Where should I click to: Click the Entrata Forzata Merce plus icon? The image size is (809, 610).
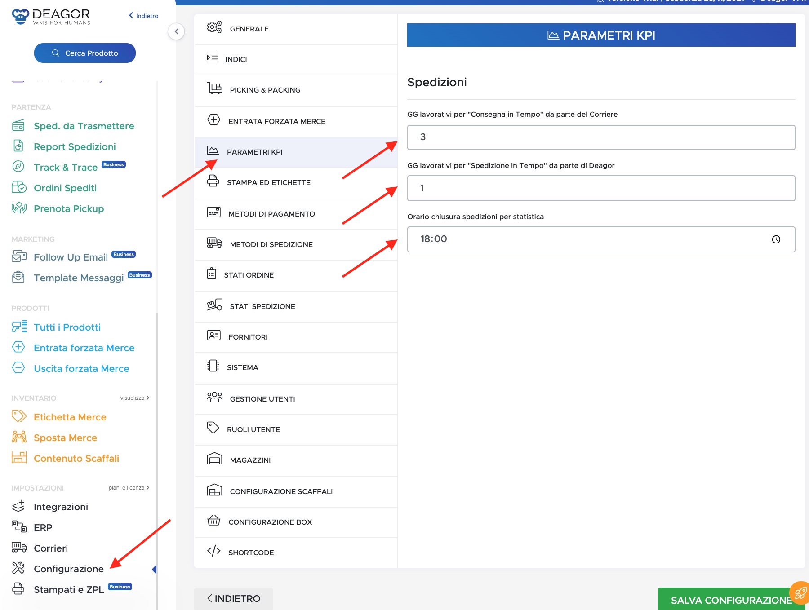pyautogui.click(x=213, y=119)
